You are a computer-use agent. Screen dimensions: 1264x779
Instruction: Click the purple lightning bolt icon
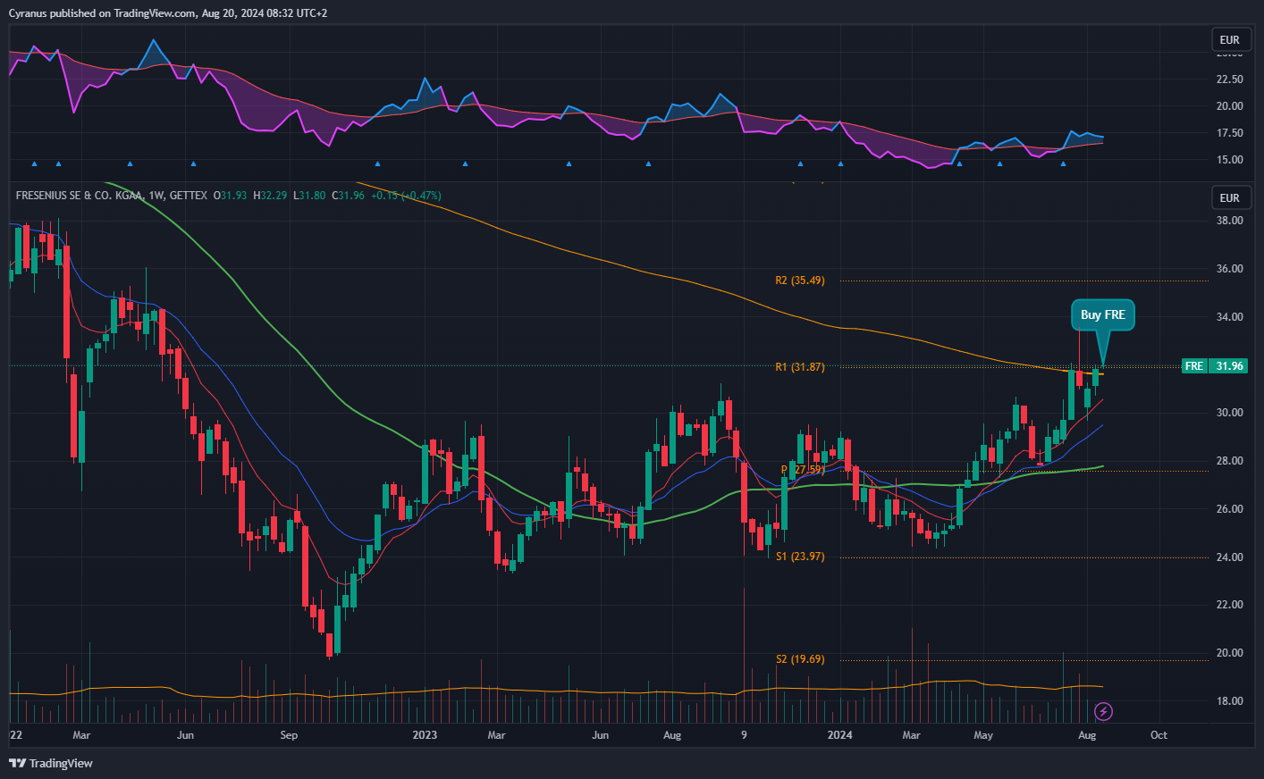[x=1104, y=711]
